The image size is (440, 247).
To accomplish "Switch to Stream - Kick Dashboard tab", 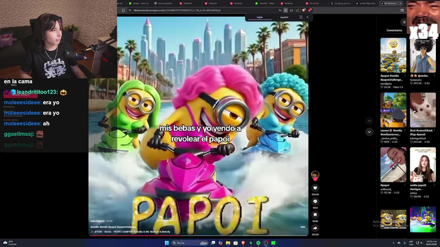I will [x=139, y=3].
